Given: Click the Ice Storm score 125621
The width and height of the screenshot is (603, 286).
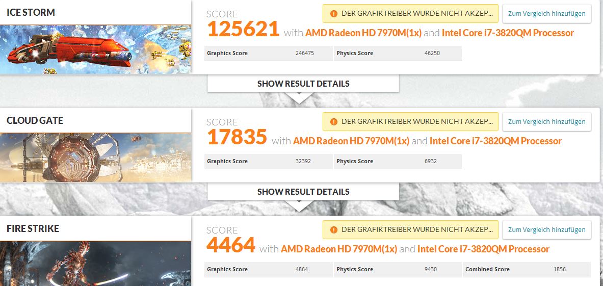Looking at the screenshot, I should (x=243, y=29).
